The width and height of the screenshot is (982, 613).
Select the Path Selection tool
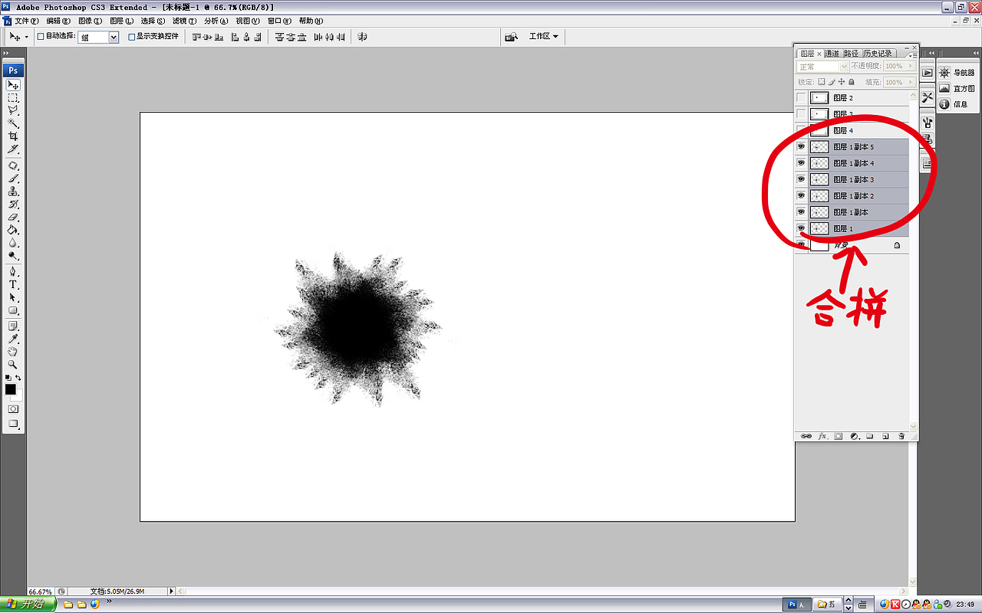pyautogui.click(x=13, y=297)
